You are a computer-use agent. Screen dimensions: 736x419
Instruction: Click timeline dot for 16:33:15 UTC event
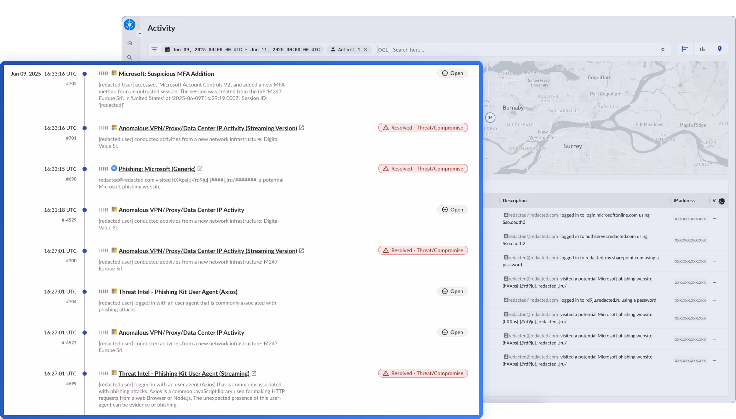click(x=84, y=169)
